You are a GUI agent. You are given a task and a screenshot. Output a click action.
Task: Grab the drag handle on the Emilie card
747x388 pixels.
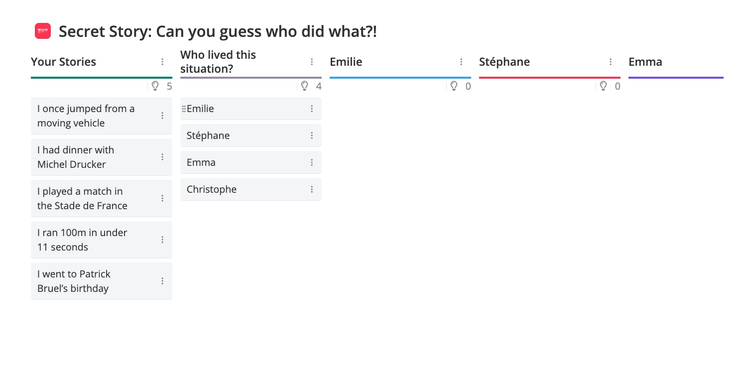click(x=184, y=109)
